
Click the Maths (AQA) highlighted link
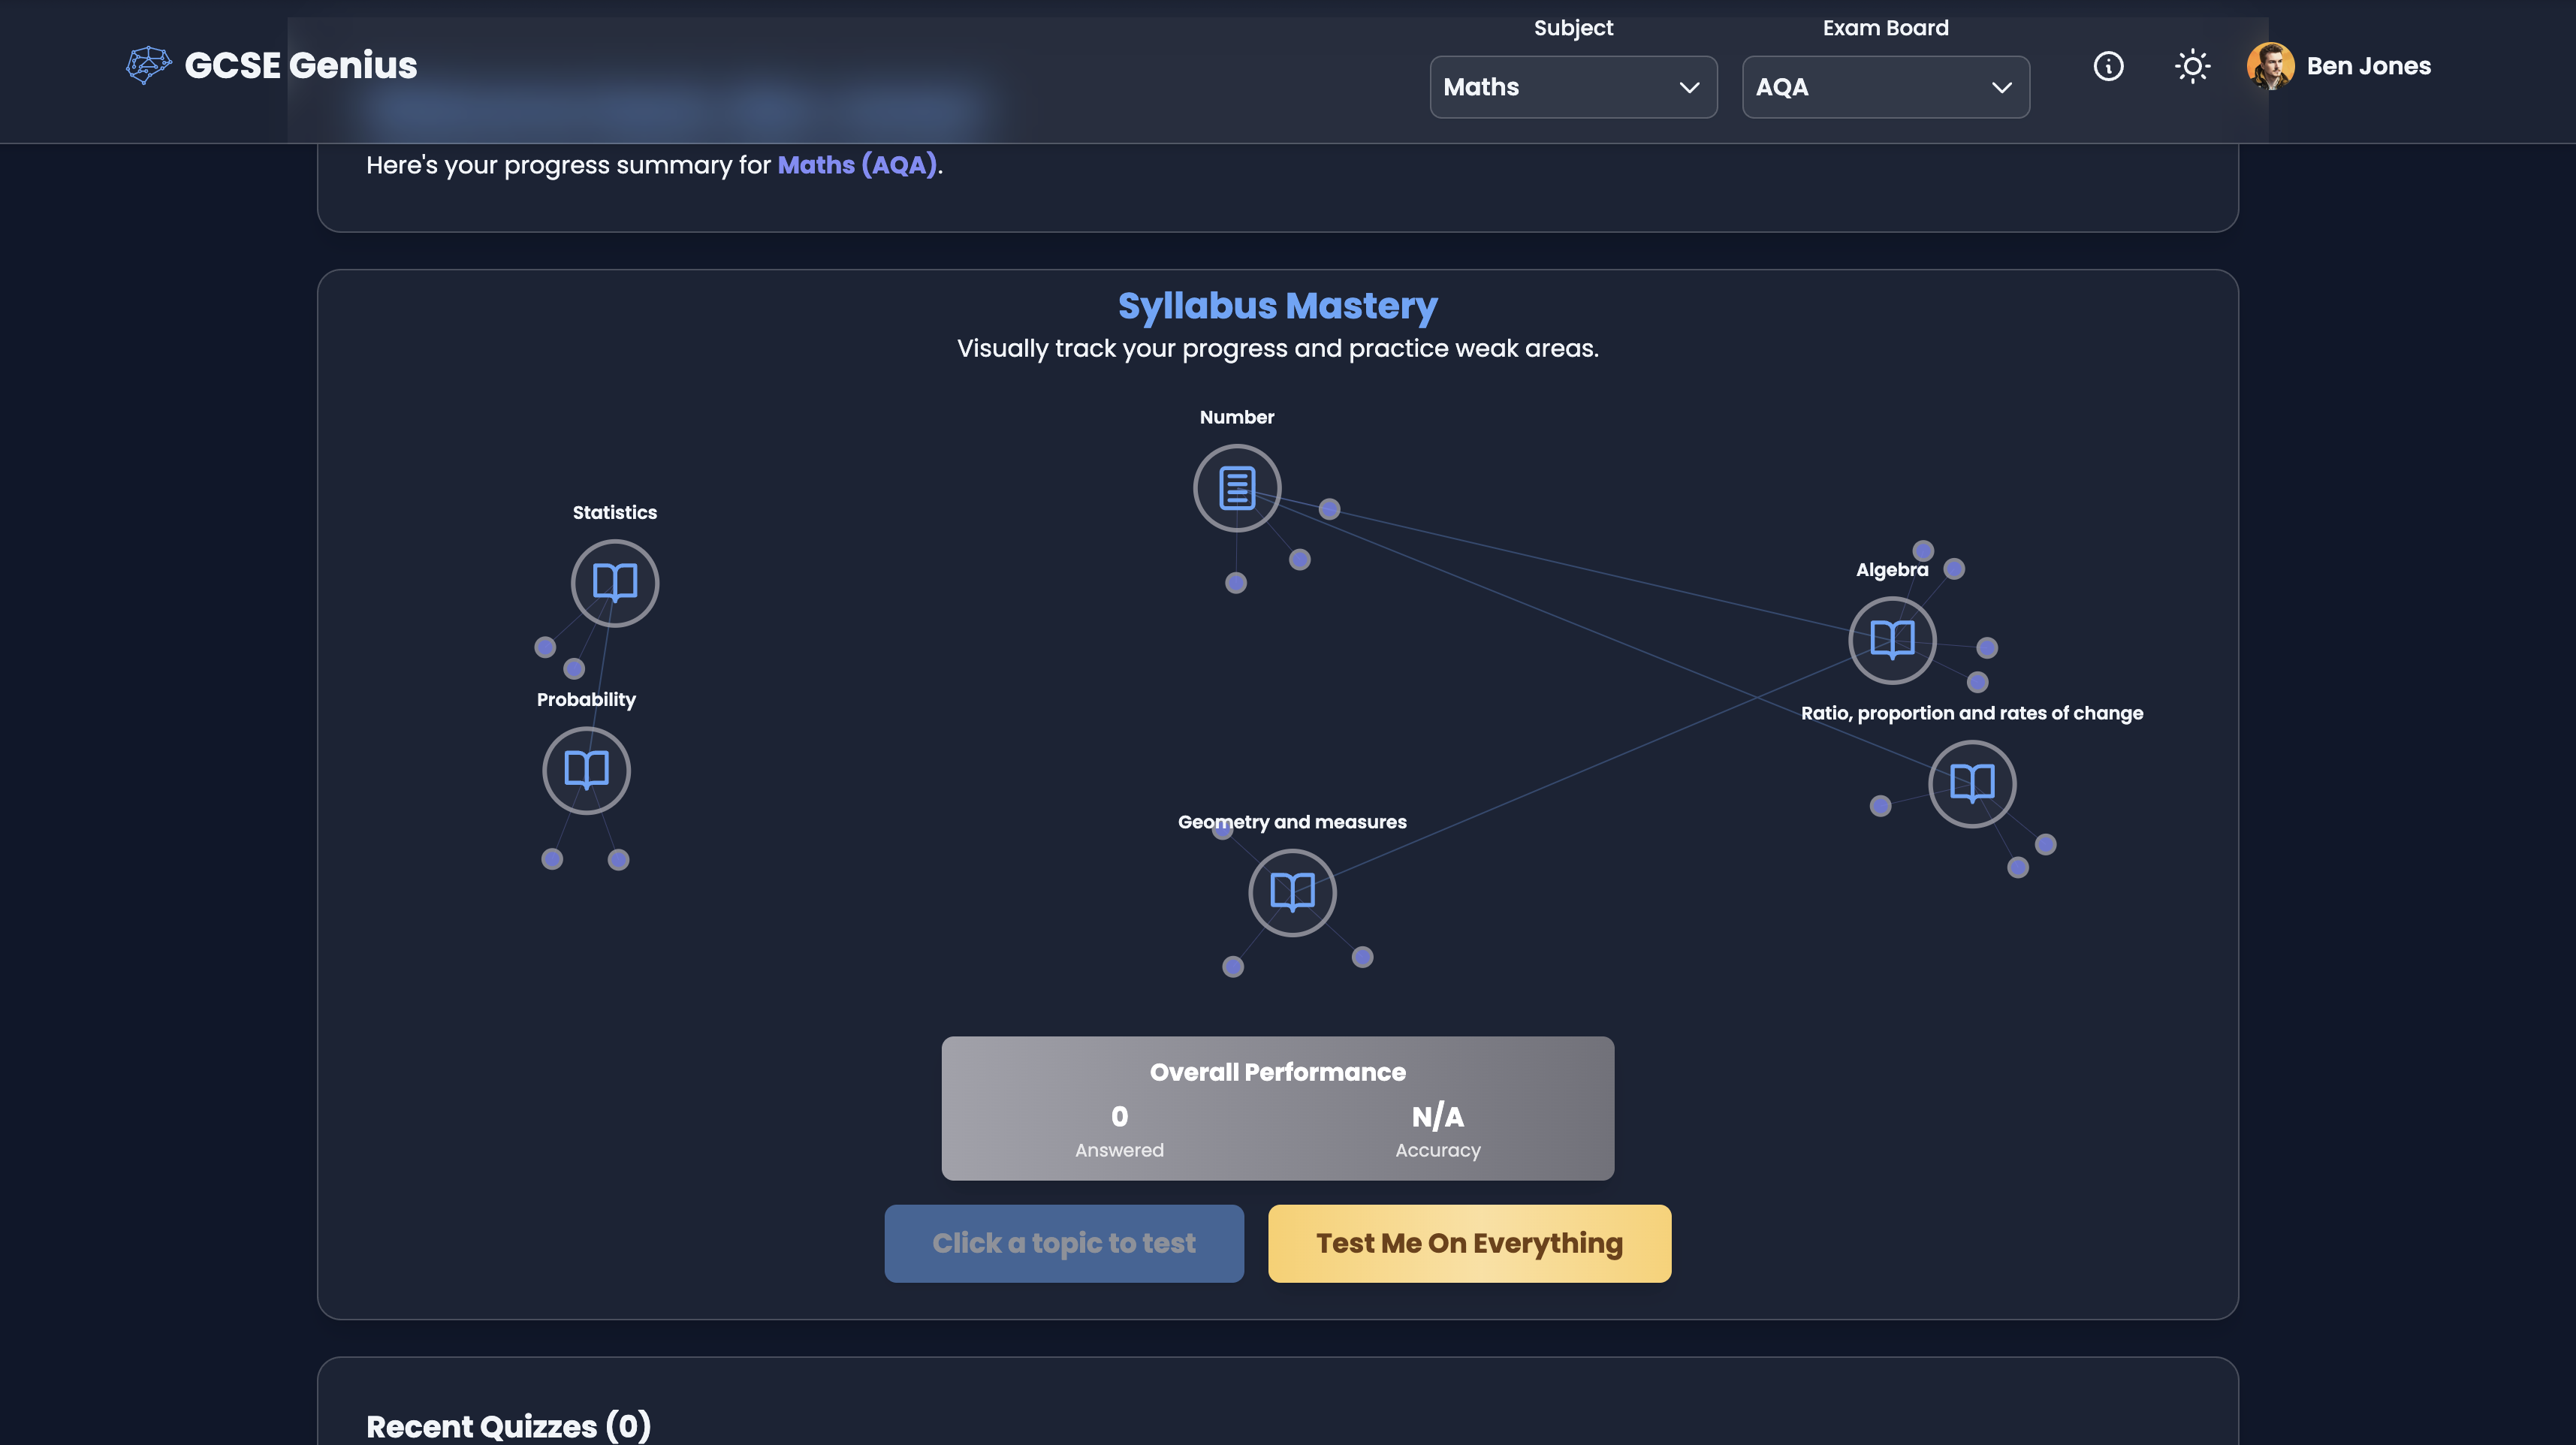point(857,165)
